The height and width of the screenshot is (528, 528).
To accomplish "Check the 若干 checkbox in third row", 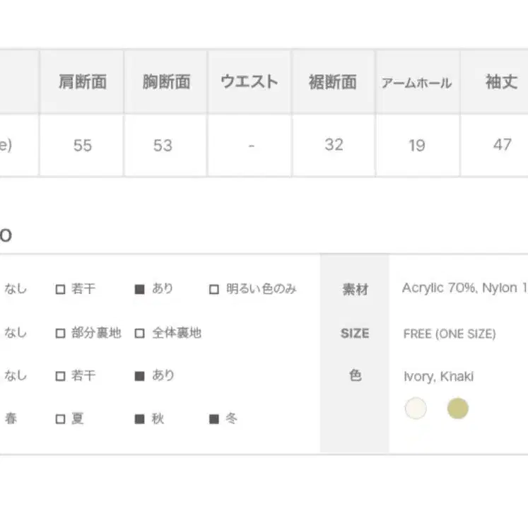I will 61,376.
